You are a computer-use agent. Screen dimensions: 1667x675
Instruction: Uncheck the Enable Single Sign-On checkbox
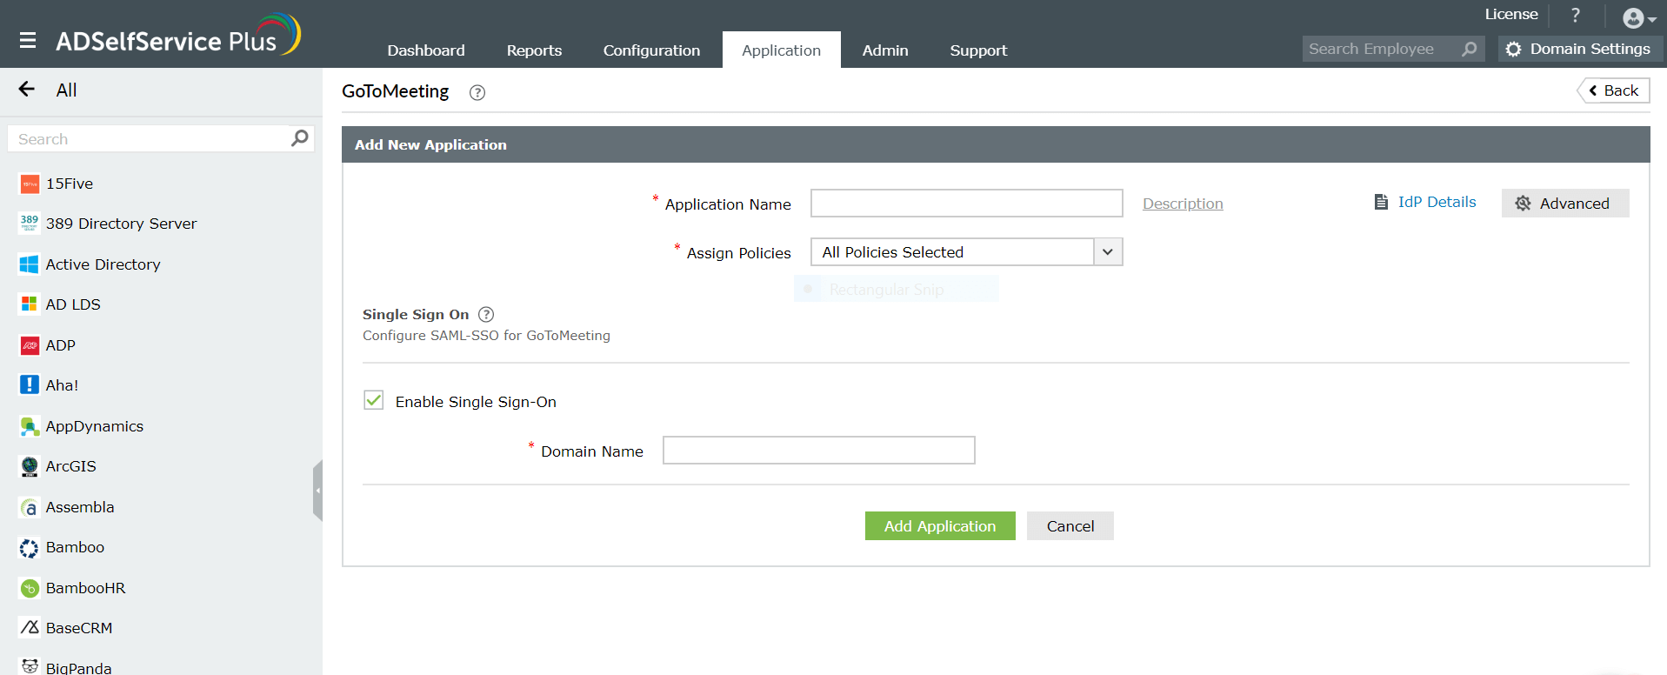[374, 400]
